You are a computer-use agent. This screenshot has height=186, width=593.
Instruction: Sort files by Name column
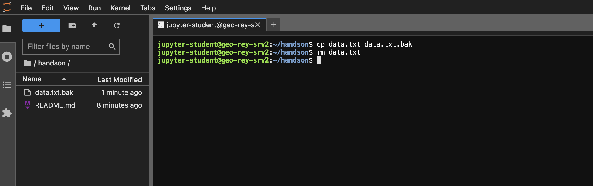32,79
